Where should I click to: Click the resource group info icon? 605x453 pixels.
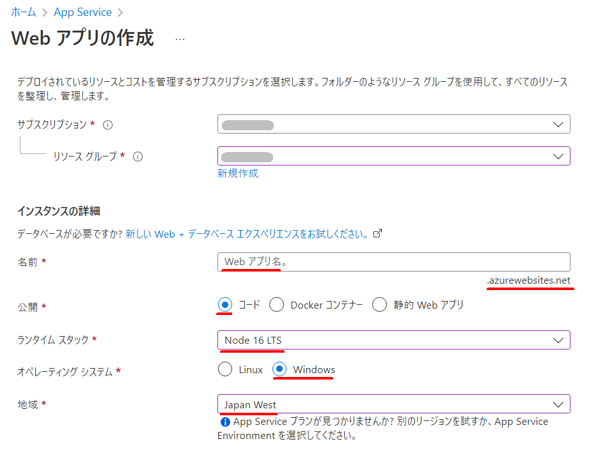[x=137, y=157]
